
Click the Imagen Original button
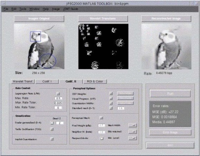pos(39,19)
